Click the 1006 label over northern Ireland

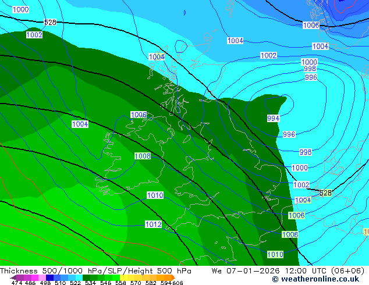(x=139, y=115)
